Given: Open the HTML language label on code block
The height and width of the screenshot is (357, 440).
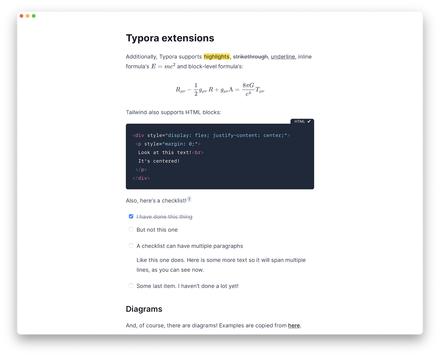Looking at the screenshot, I should (300, 121).
